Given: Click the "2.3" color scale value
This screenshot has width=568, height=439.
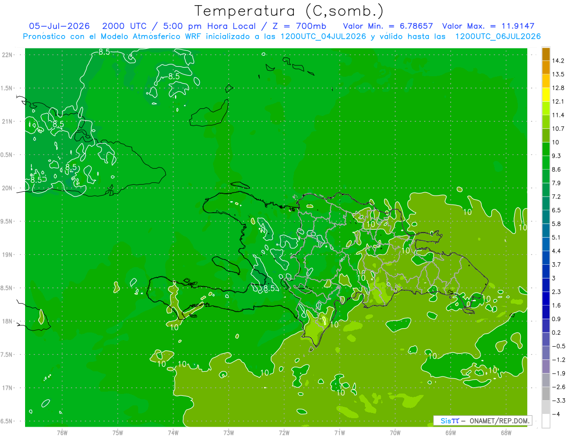Looking at the screenshot, I should click(x=556, y=292).
